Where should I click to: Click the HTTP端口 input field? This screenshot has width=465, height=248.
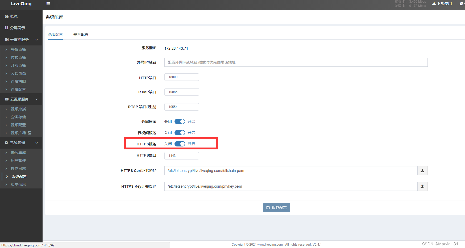click(x=182, y=77)
